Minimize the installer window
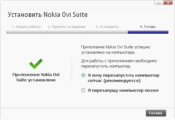 point(159,3)
